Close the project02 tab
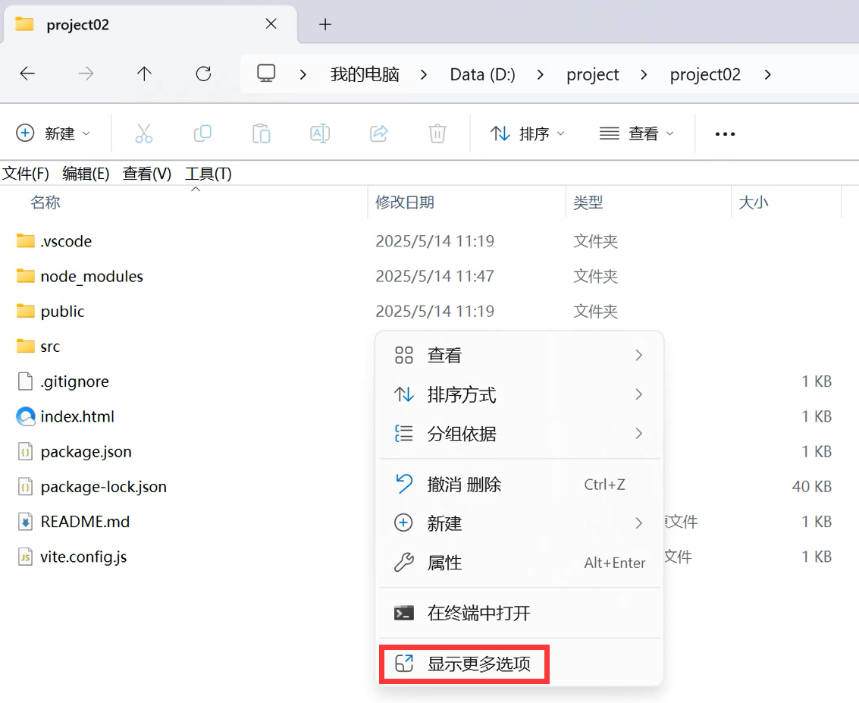 271,24
